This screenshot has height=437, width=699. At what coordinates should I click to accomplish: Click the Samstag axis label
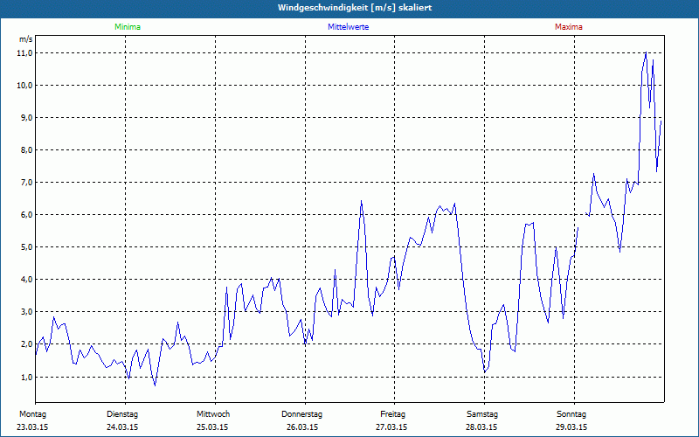tap(482, 414)
